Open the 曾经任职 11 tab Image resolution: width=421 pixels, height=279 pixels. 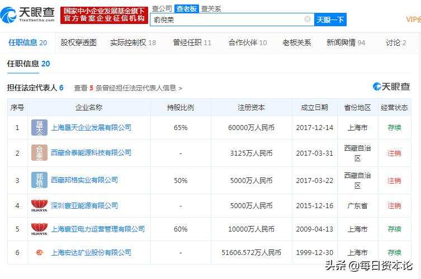tap(192, 42)
